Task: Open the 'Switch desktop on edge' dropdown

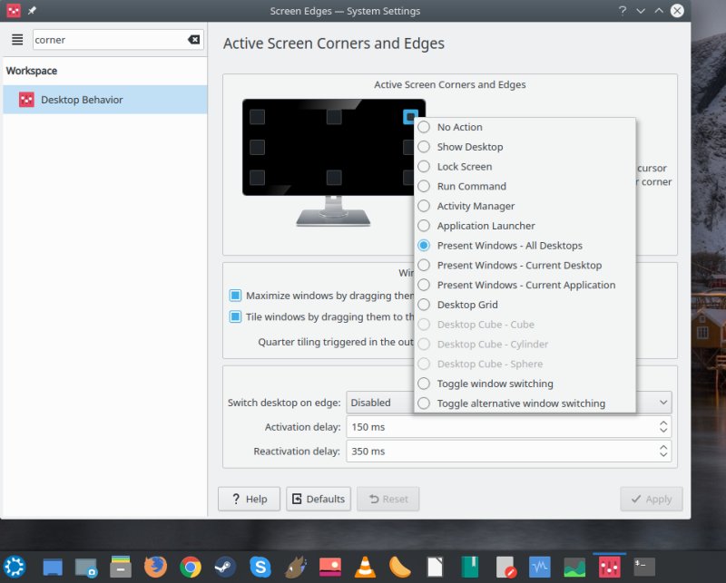Action: coord(509,403)
